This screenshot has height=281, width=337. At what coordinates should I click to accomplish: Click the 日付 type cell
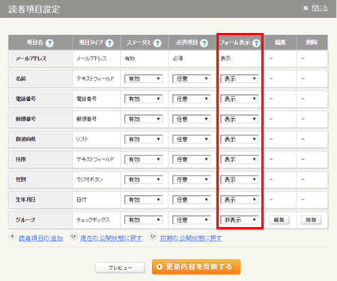96,200
